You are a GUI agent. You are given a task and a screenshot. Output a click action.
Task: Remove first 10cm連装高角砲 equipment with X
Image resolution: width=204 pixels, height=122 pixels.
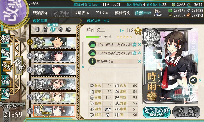(139, 44)
